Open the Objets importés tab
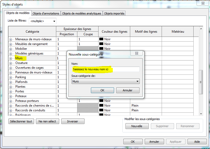210x149 pixels. (114, 13)
